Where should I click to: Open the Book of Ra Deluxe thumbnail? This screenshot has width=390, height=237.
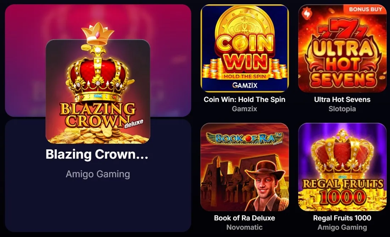point(245,167)
